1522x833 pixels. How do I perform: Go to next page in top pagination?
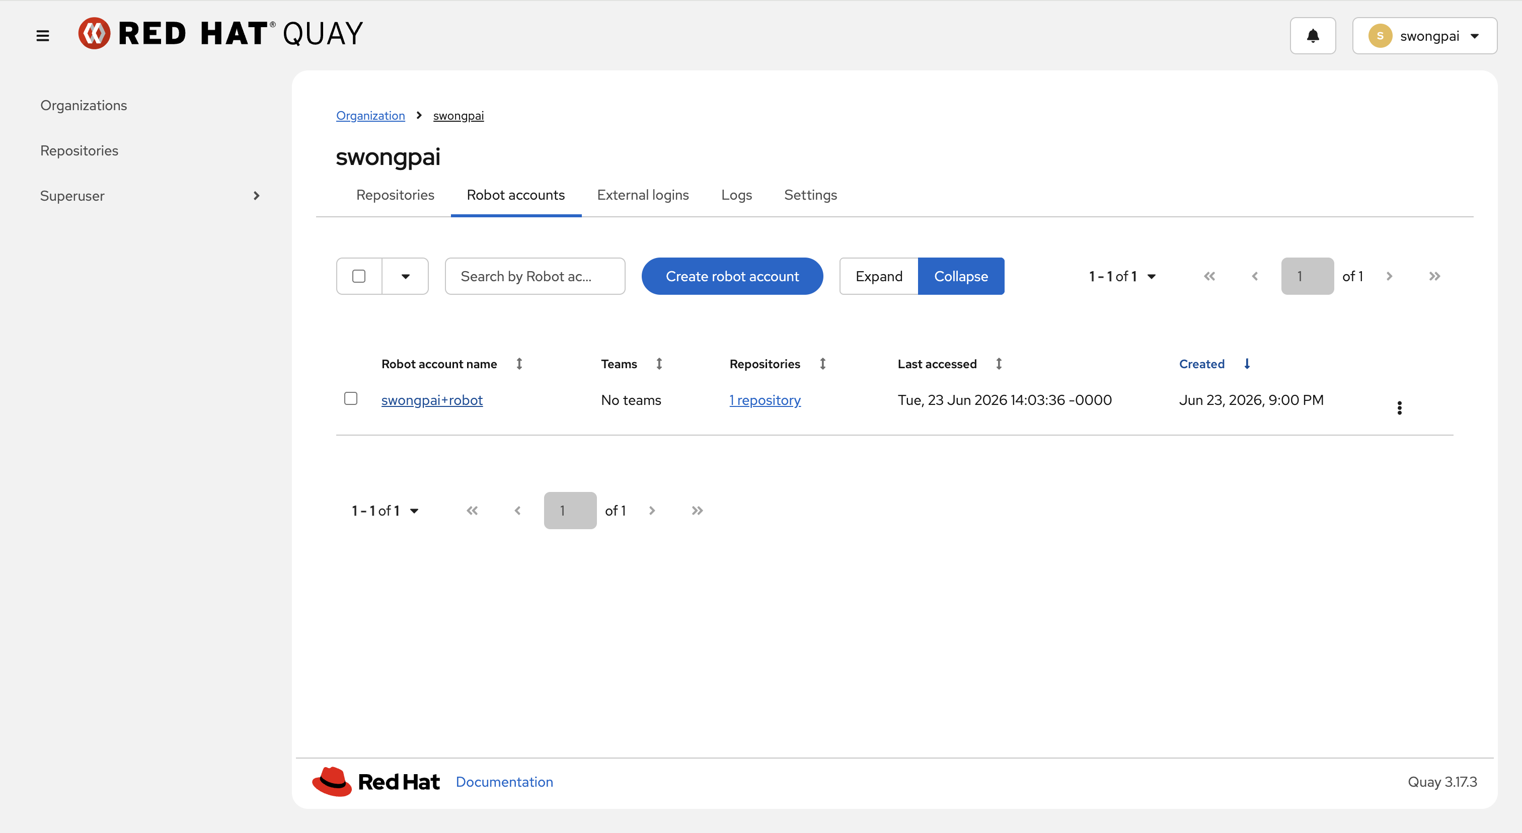coord(1389,276)
